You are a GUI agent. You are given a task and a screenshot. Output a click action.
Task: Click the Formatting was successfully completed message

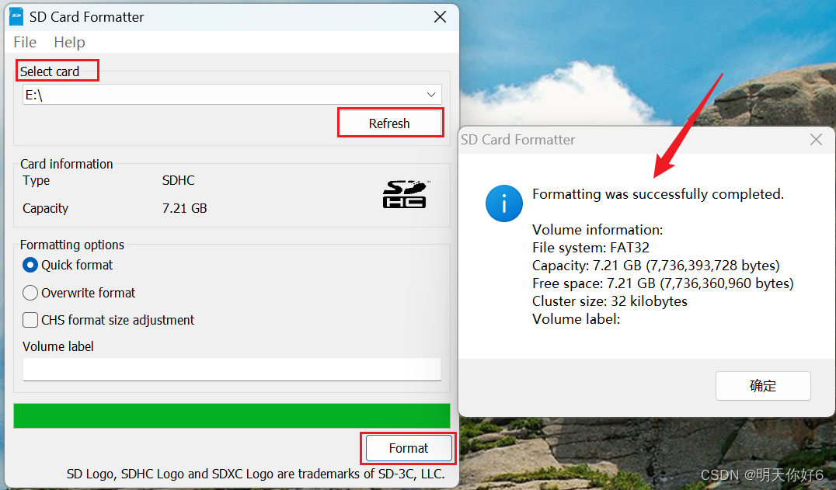[x=657, y=194]
